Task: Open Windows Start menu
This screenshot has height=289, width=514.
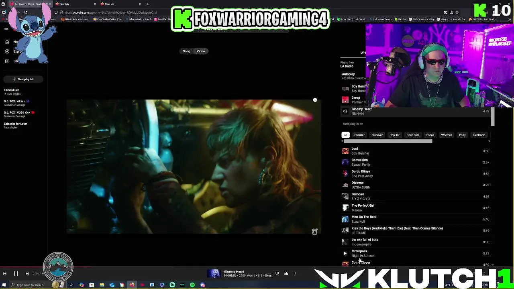Action: [x=4, y=285]
